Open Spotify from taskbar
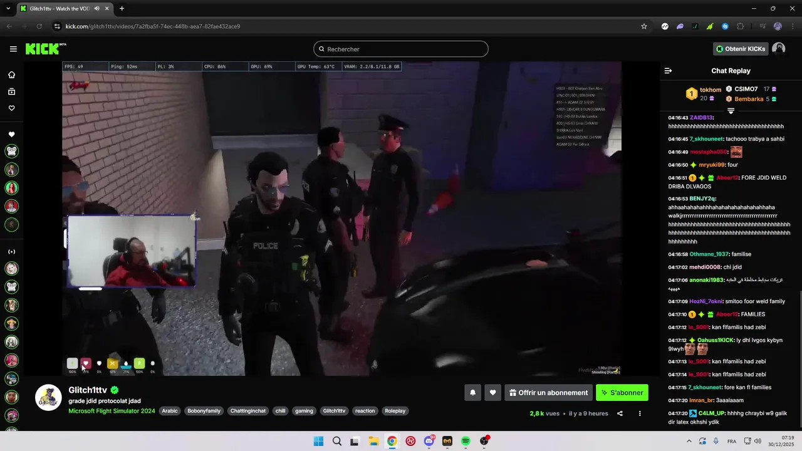The height and width of the screenshot is (451, 802). click(x=466, y=441)
